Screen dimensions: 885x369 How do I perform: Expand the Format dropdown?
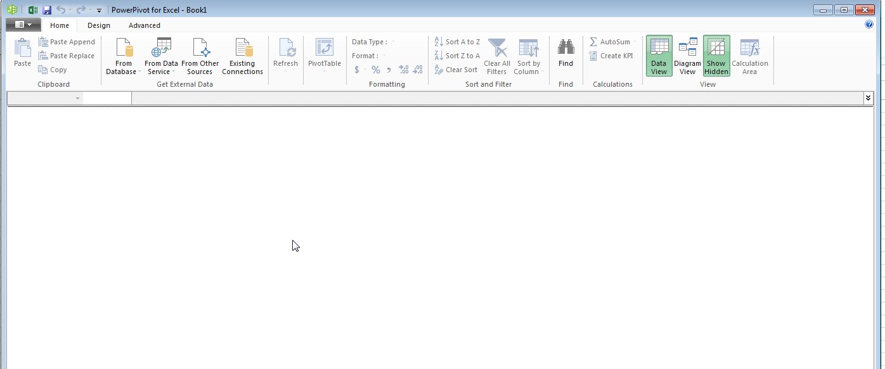coord(384,56)
